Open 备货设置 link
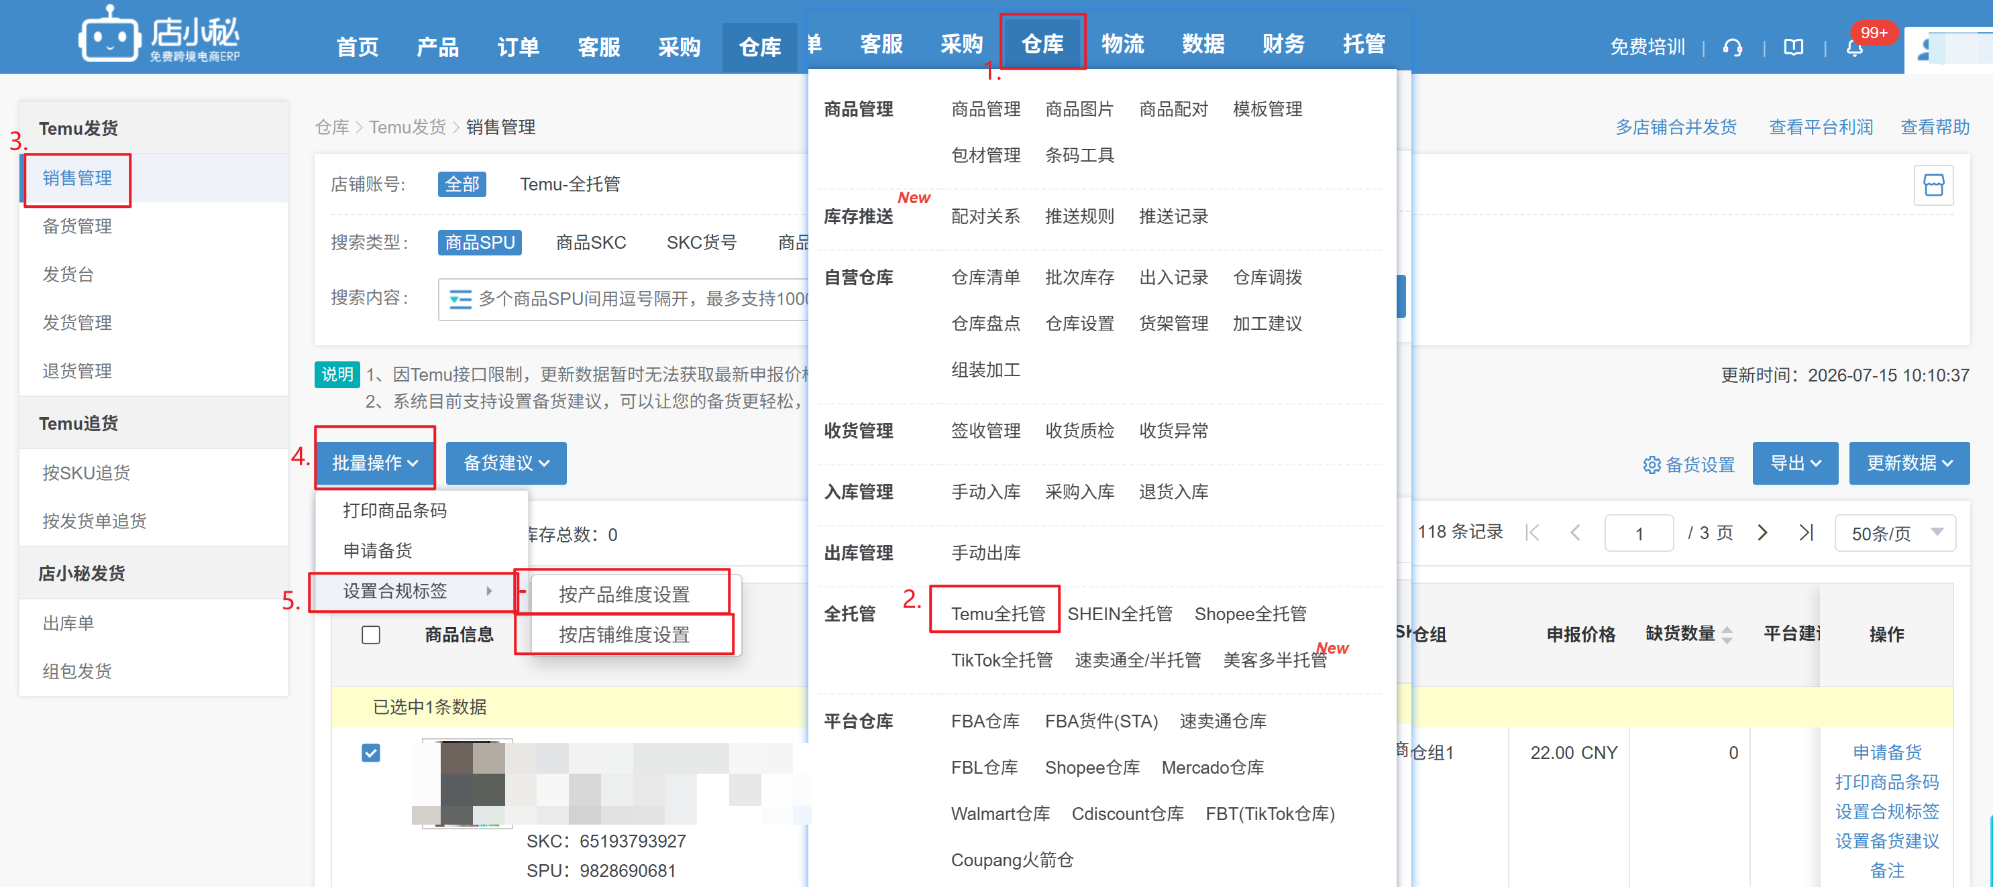The image size is (1993, 887). [1700, 464]
